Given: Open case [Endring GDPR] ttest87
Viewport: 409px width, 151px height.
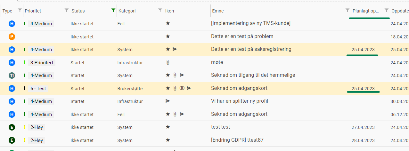Looking at the screenshot, I should [237, 140].
